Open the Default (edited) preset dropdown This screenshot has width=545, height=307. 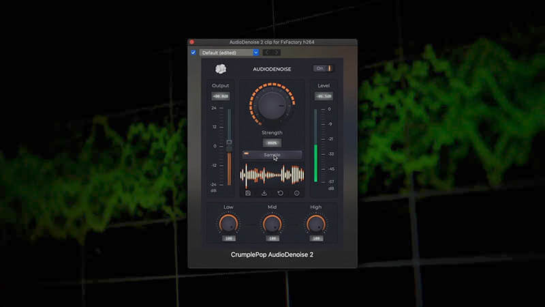click(x=230, y=53)
